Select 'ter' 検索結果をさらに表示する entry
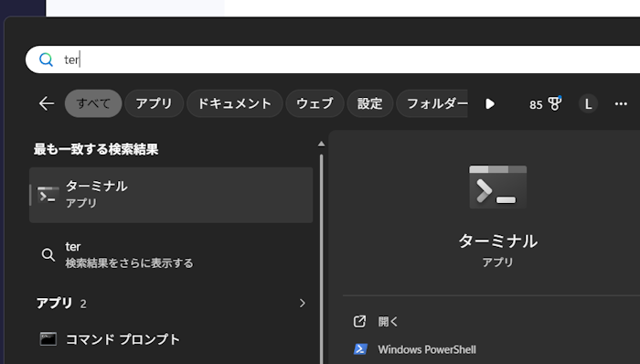The width and height of the screenshot is (640, 364). click(171, 254)
